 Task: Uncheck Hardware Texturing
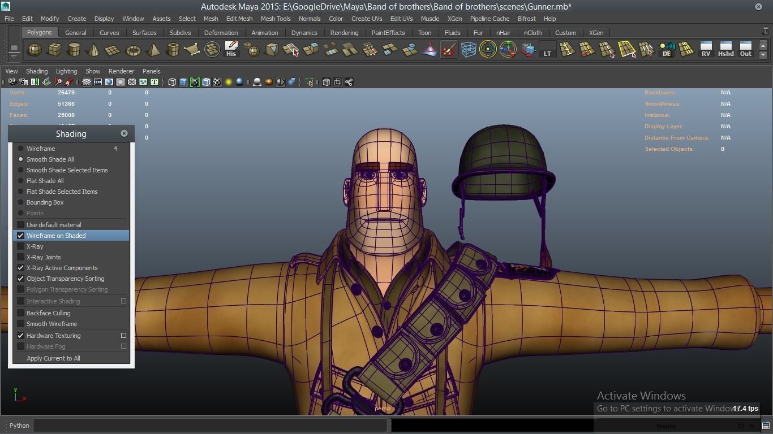pos(21,336)
